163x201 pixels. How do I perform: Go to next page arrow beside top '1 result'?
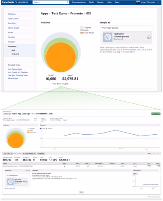(158, 154)
